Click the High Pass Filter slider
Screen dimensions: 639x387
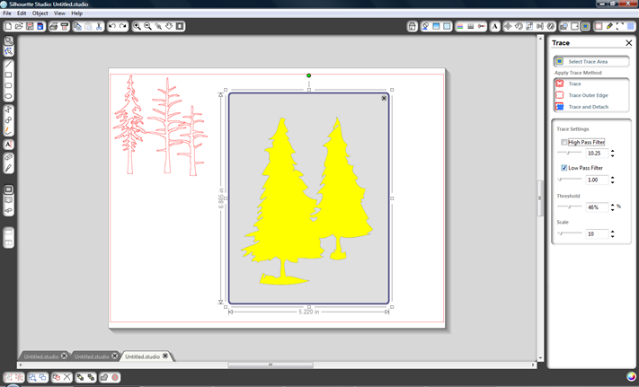pyautogui.click(x=569, y=153)
